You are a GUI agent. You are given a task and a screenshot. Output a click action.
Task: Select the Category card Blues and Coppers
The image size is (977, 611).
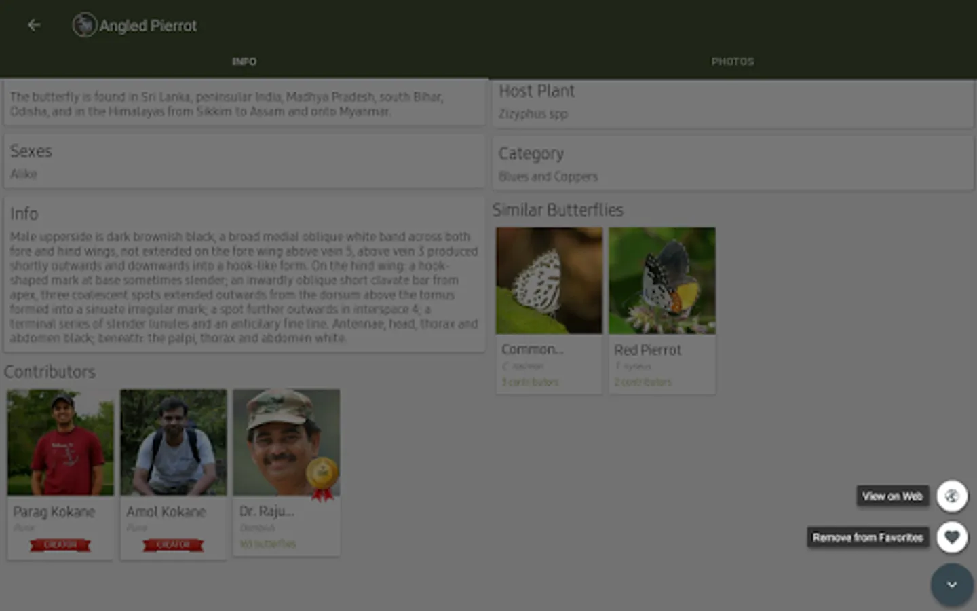pos(732,164)
